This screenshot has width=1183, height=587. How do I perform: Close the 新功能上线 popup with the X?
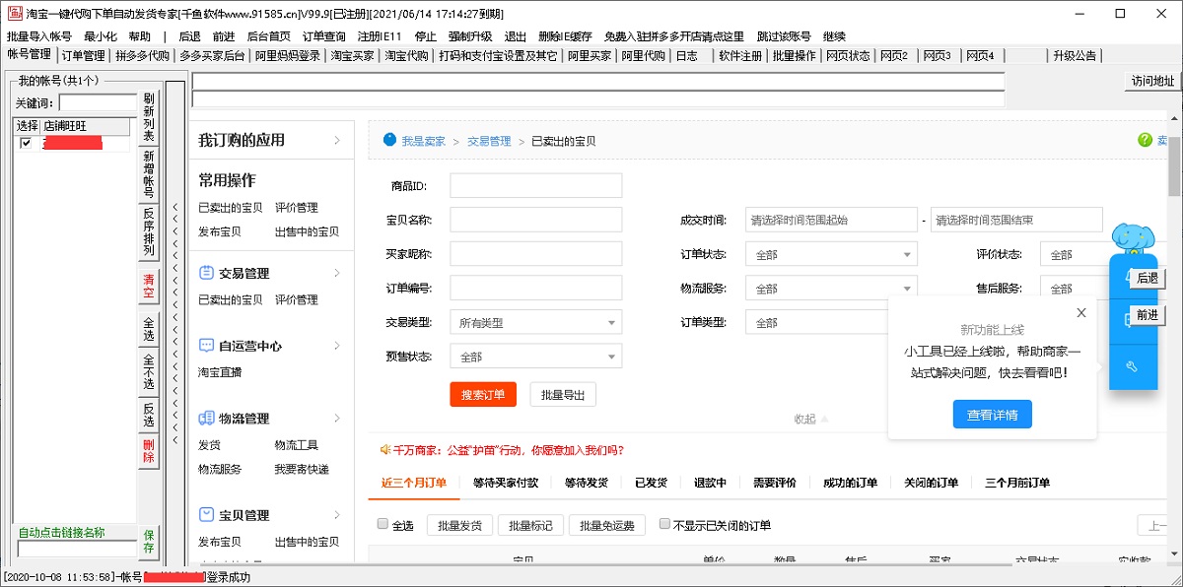pos(1081,313)
